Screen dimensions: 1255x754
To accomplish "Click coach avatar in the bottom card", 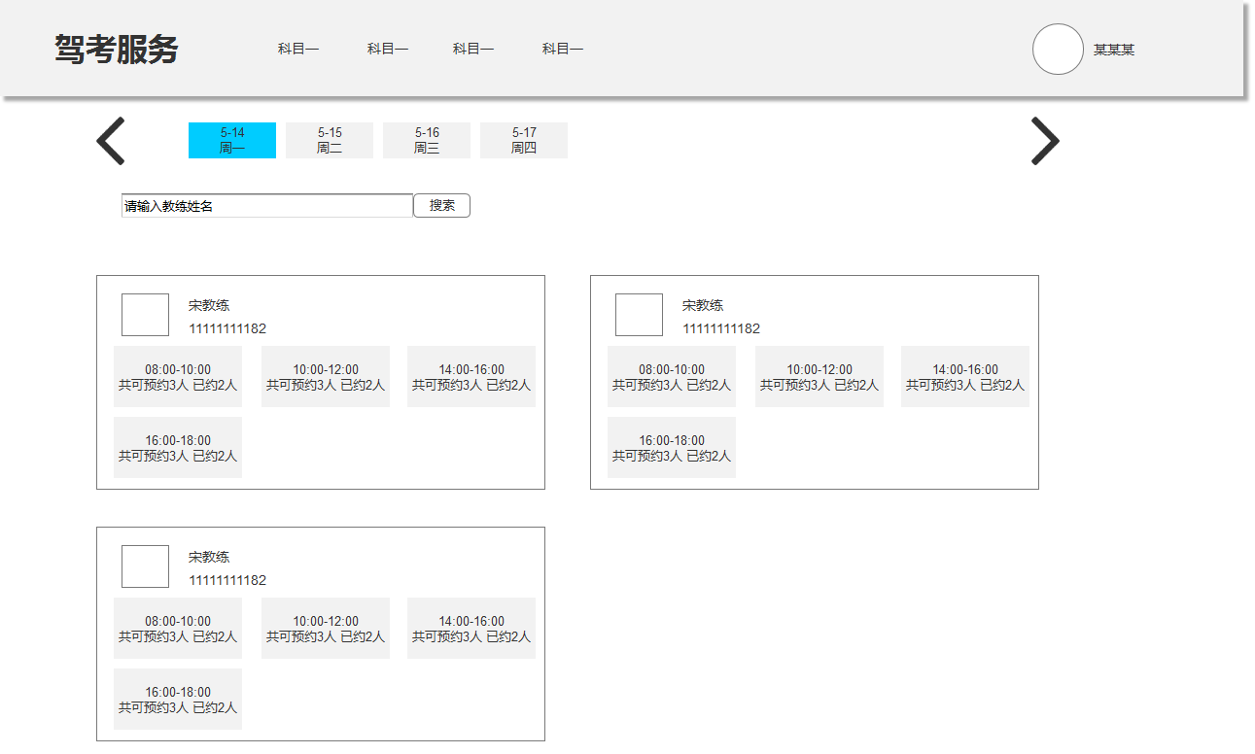I will click(145, 566).
